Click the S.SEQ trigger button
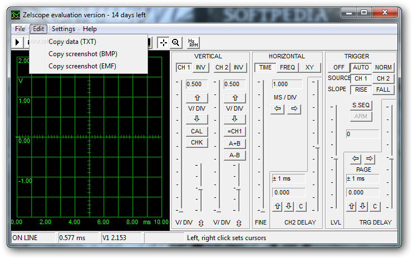Viewport: 413px width, 259px height. tap(361, 105)
